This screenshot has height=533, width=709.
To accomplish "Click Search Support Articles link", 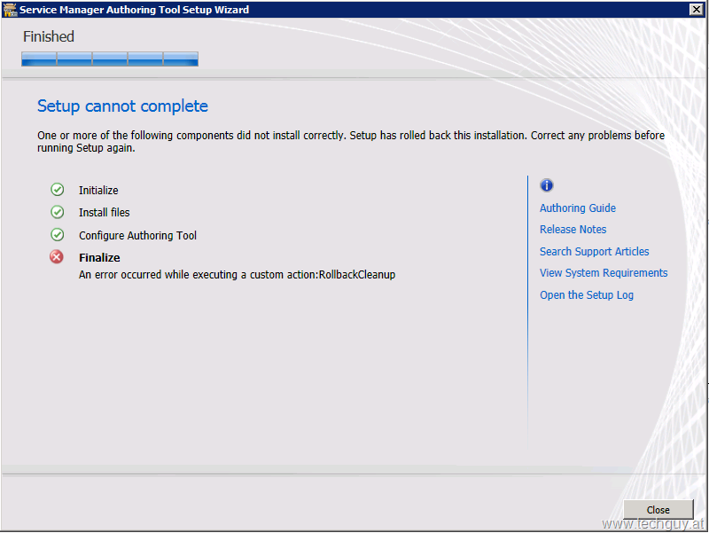I will 594,252.
